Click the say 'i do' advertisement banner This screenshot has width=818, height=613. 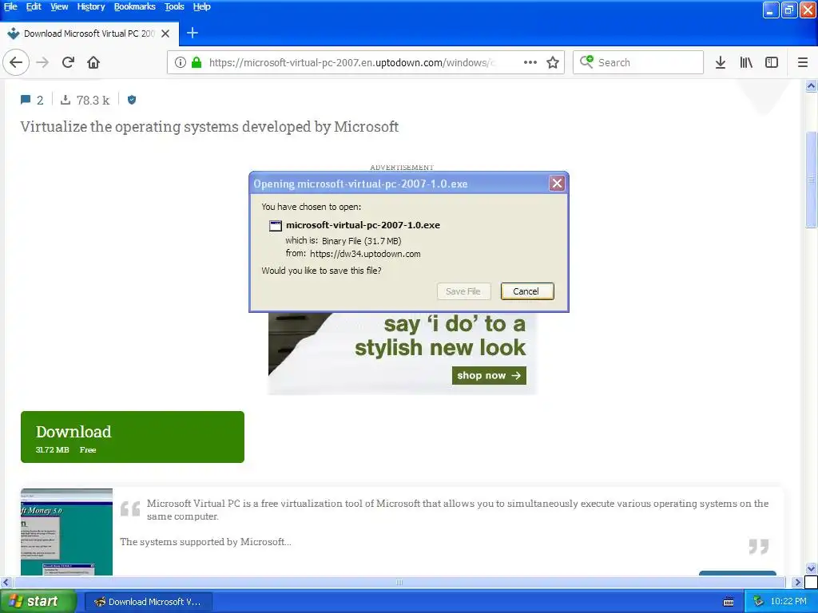click(402, 353)
